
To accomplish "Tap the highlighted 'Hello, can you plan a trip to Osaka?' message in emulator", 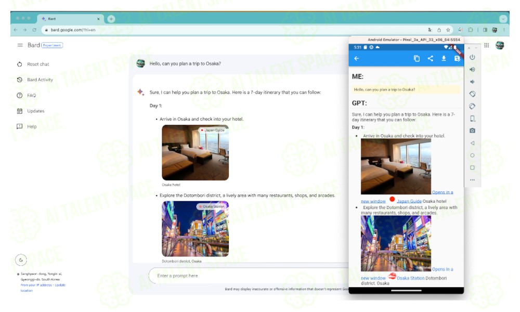I will [406, 89].
